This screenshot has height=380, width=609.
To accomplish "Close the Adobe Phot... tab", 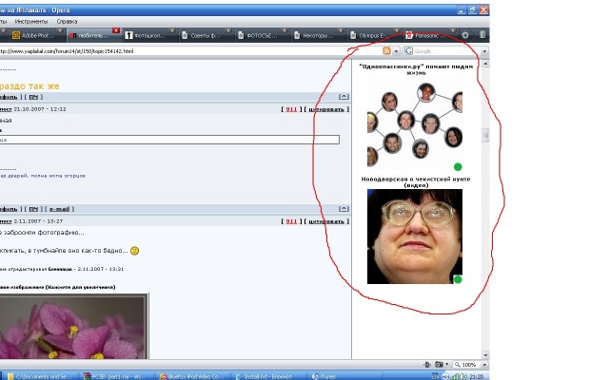I will click(60, 30).
